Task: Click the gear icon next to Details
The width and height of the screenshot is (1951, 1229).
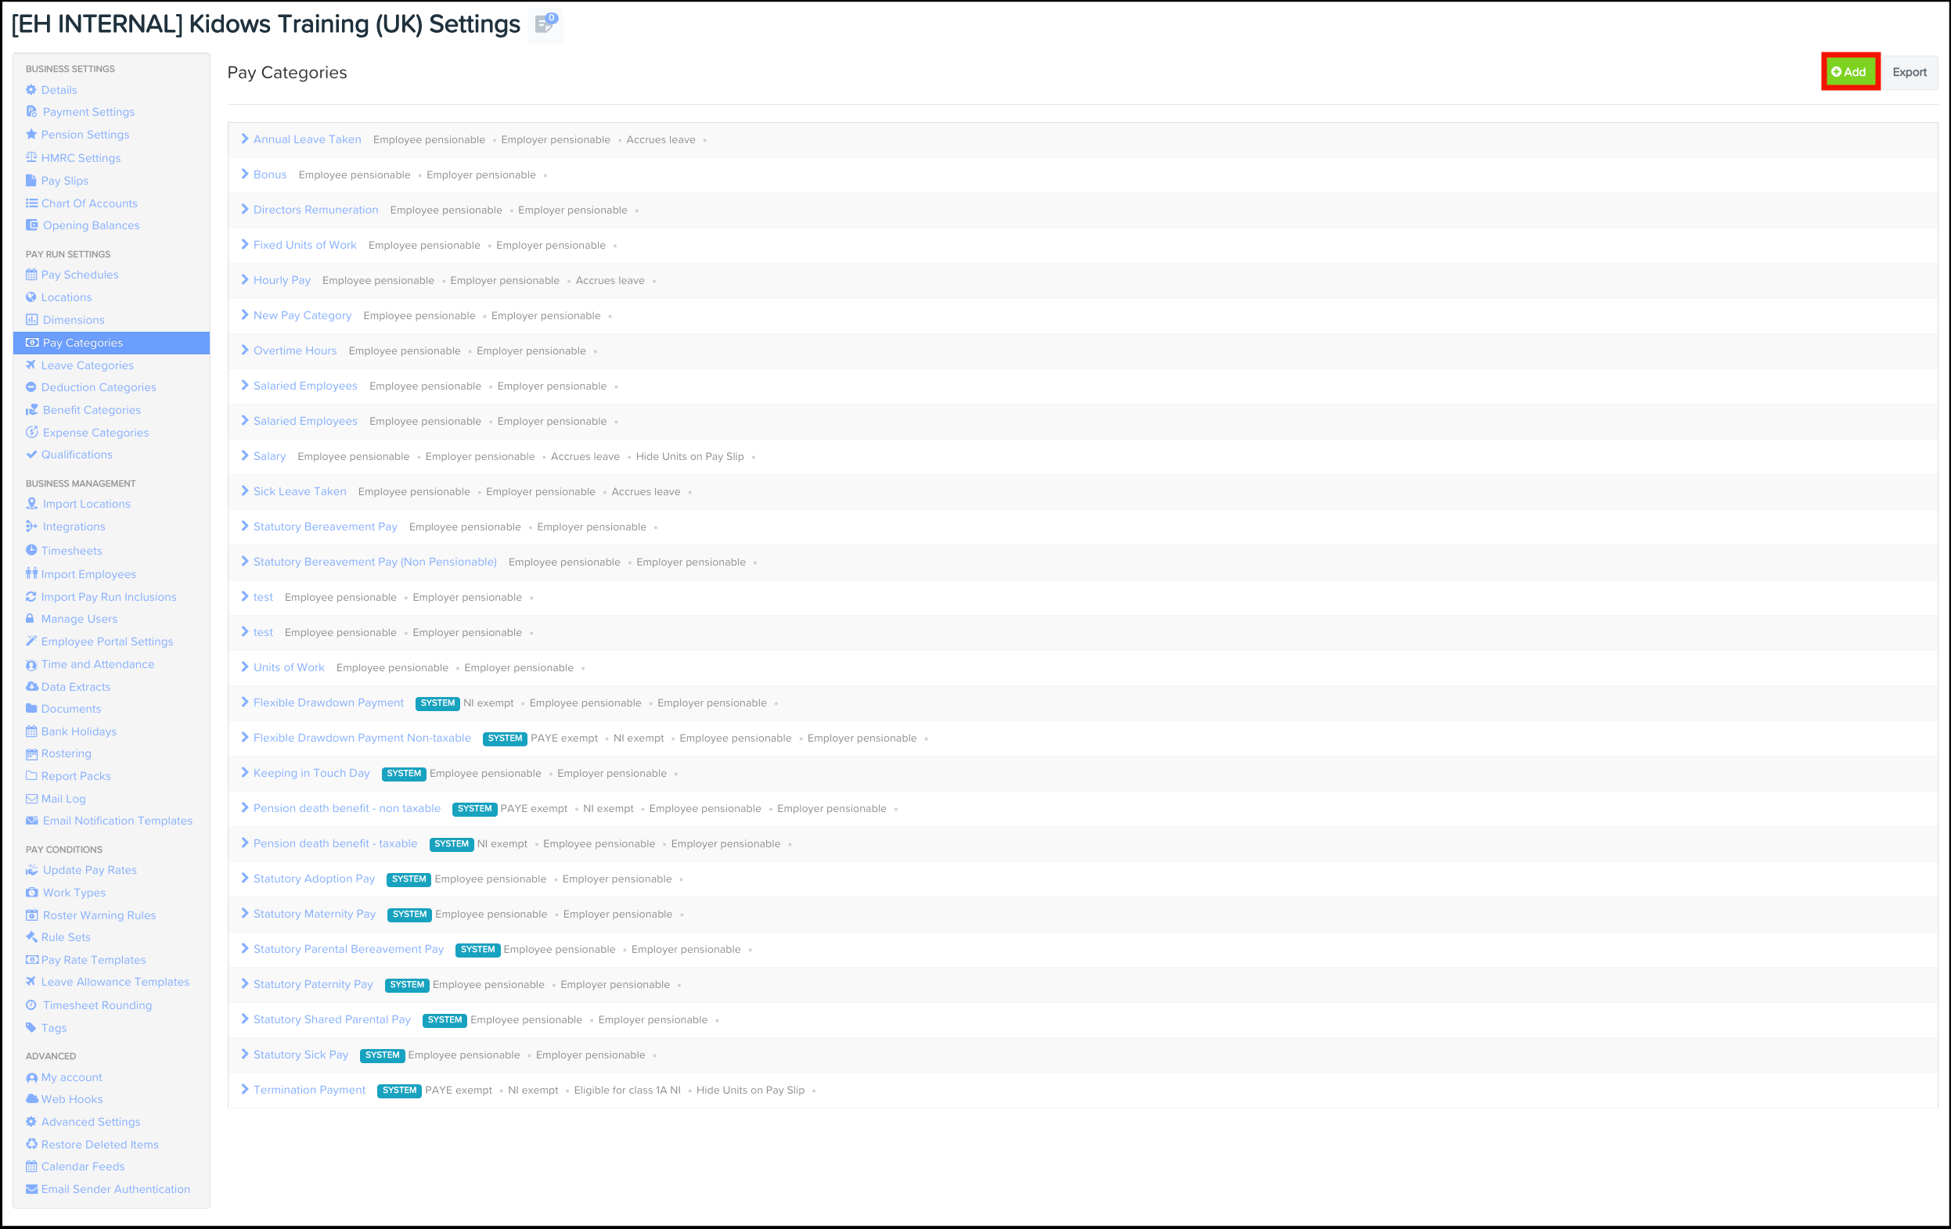Action: 31,90
